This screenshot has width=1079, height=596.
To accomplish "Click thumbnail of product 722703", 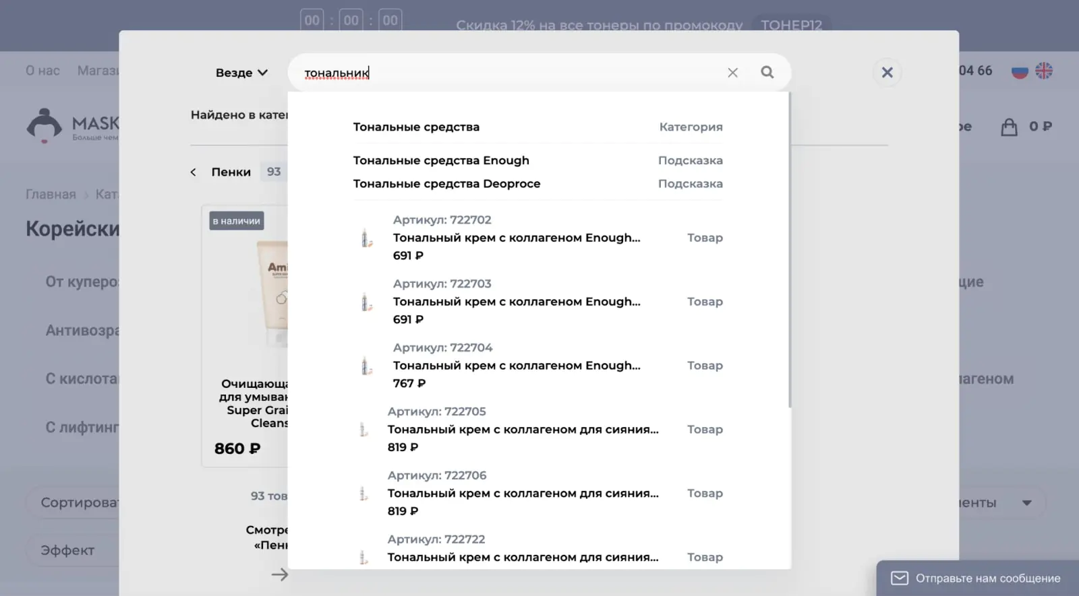I will point(366,302).
